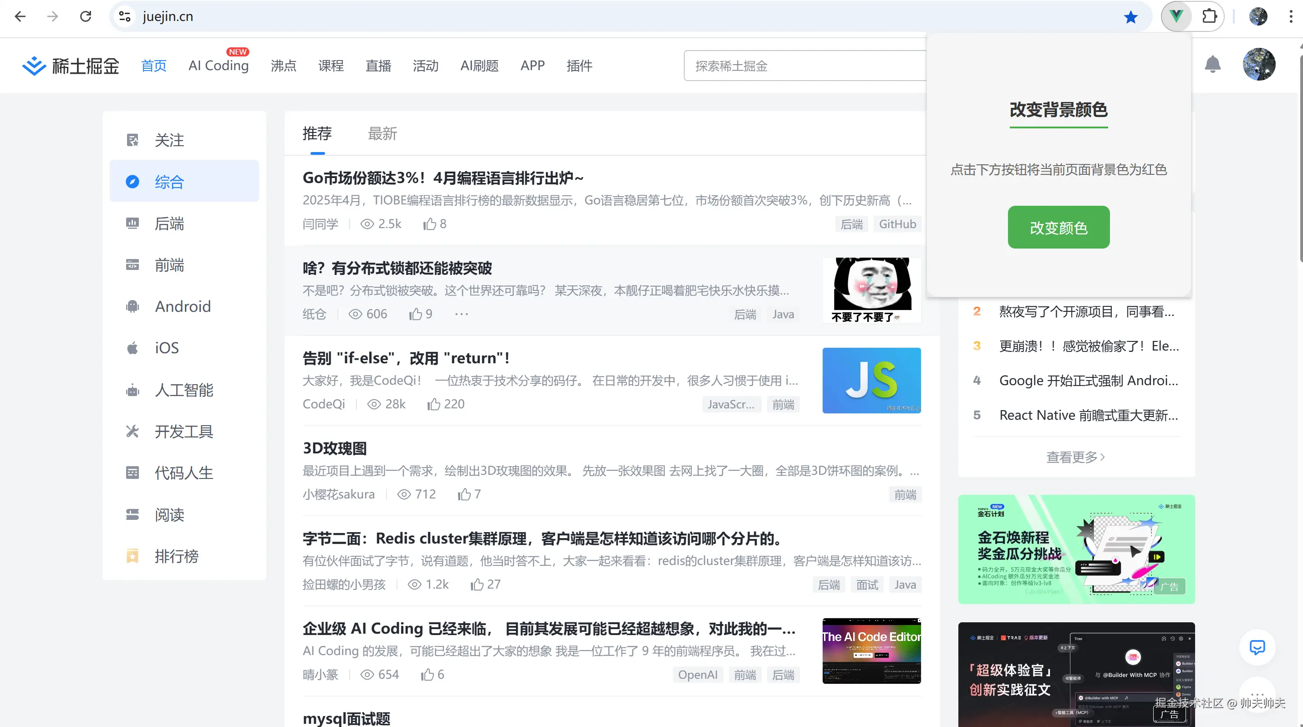Open 沸点 in top navigation
Image resolution: width=1303 pixels, height=727 pixels.
[x=283, y=66]
